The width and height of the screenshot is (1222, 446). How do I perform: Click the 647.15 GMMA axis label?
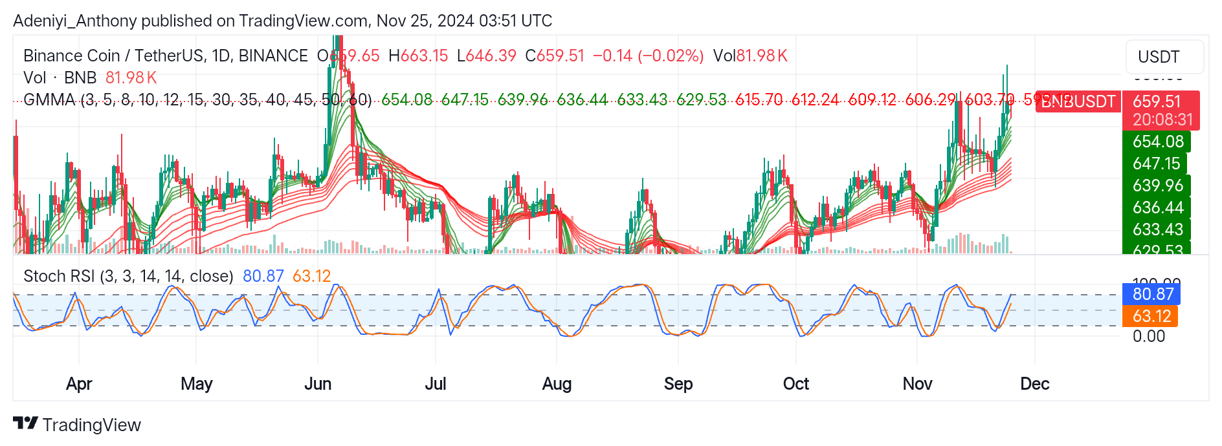tap(1156, 164)
